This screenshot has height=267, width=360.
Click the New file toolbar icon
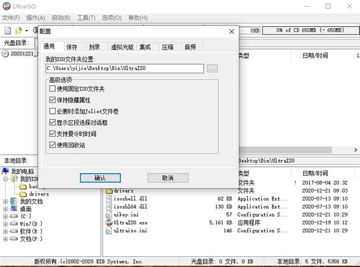(8, 31)
